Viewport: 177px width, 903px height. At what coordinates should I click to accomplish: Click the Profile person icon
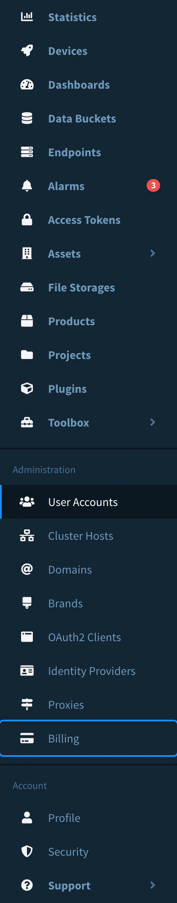click(x=27, y=818)
